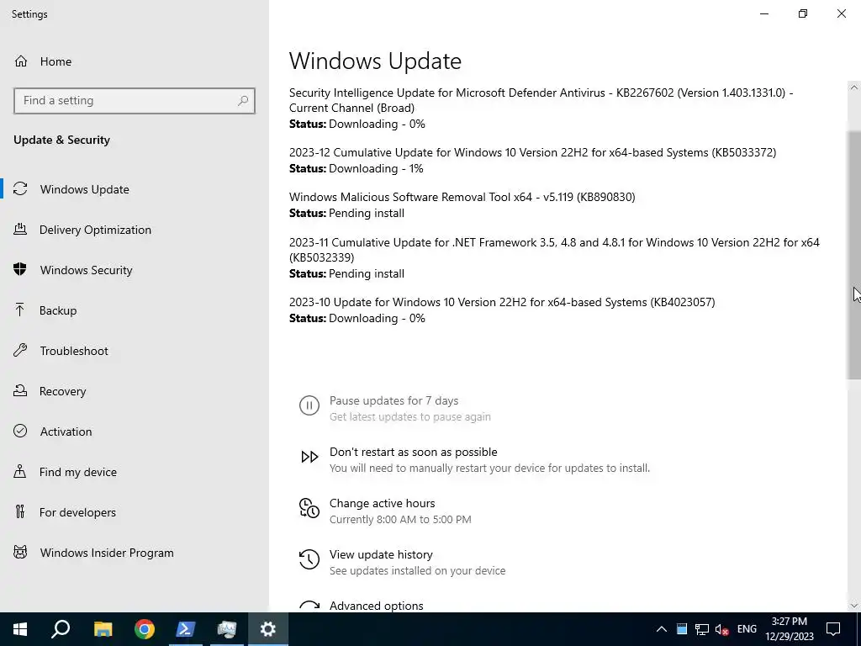This screenshot has width=861, height=646.
Task: Click Security Intelligence Update KB2267602 text
Action: click(x=541, y=100)
